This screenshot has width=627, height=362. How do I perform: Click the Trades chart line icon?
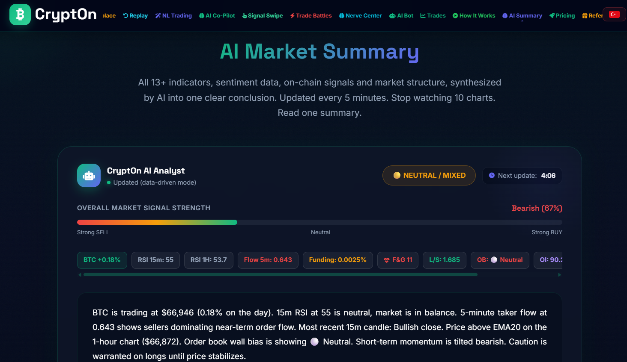(x=423, y=16)
